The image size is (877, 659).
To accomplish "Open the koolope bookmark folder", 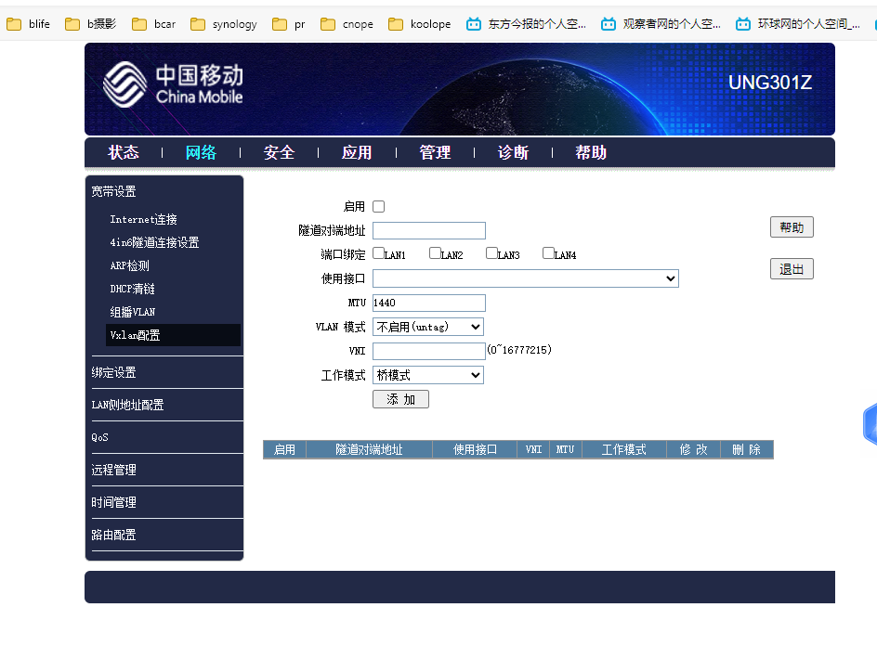I will point(420,24).
